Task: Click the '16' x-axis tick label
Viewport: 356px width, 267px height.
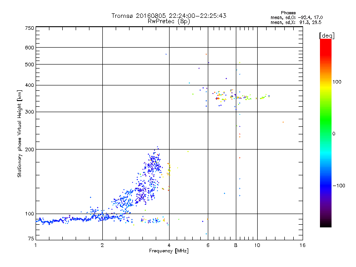Action: pos(303,245)
